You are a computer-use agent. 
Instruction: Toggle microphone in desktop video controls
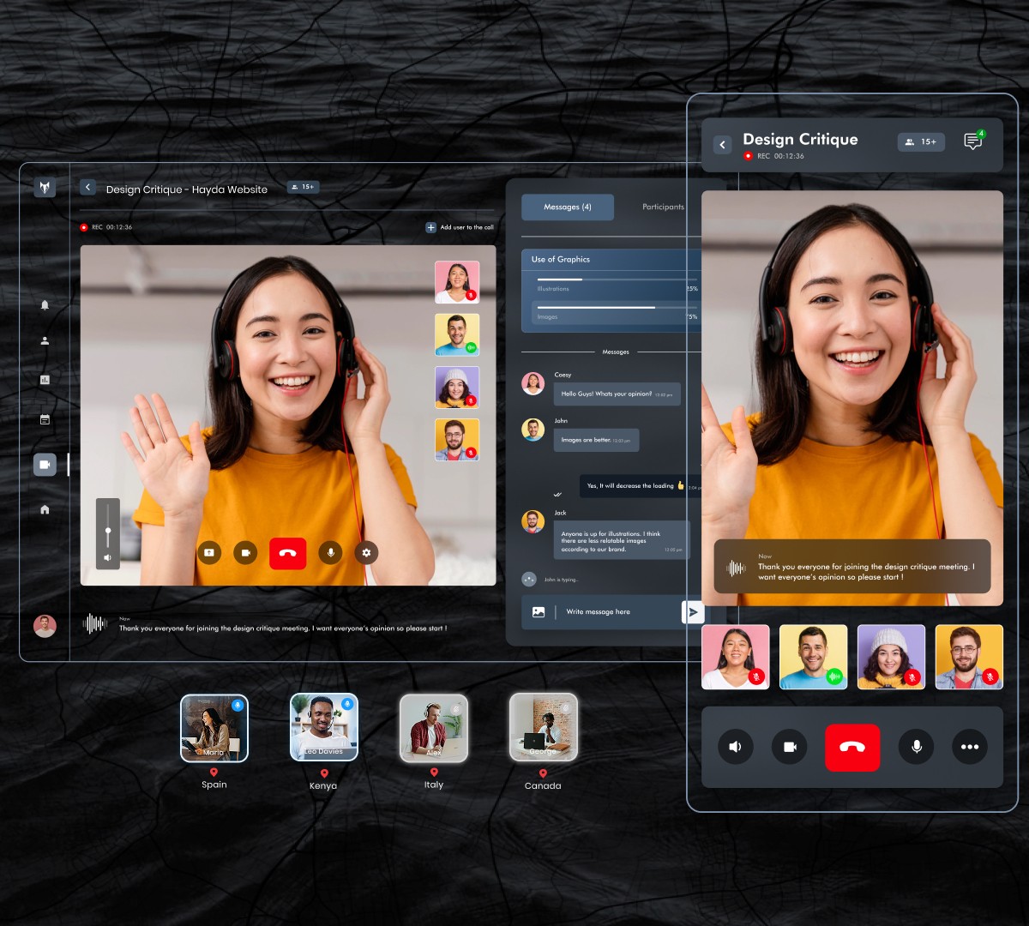pos(330,553)
